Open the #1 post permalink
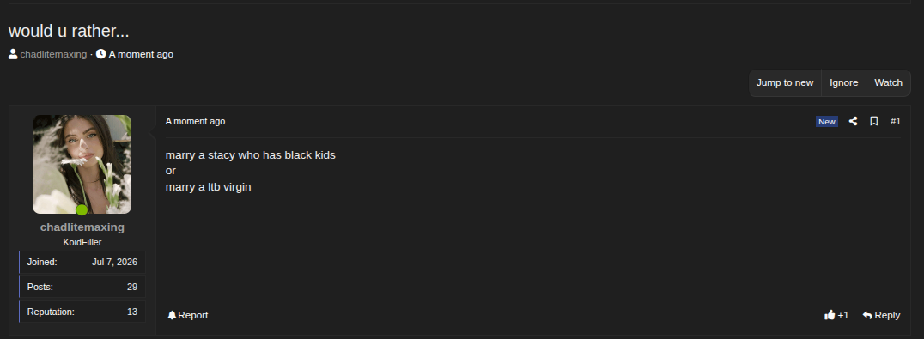The image size is (924, 339). pyautogui.click(x=895, y=121)
